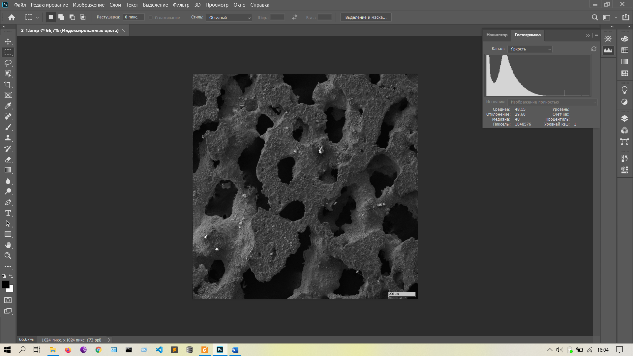
Task: Select the Clone Stamp tool
Action: (x=8, y=138)
